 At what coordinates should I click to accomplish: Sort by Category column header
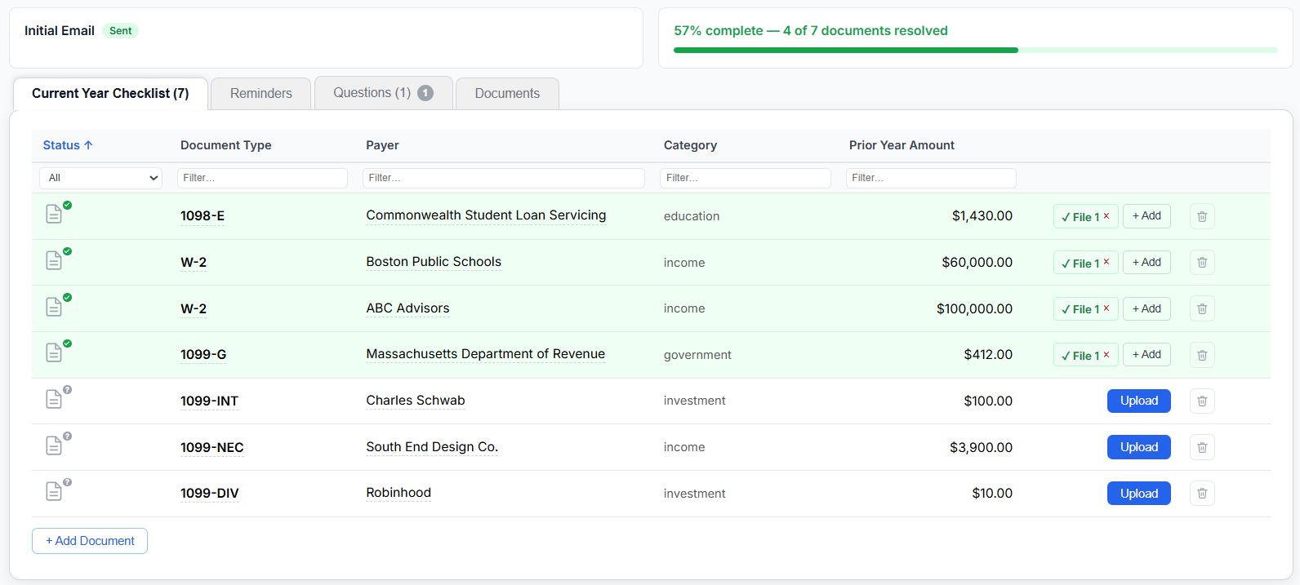click(x=690, y=145)
